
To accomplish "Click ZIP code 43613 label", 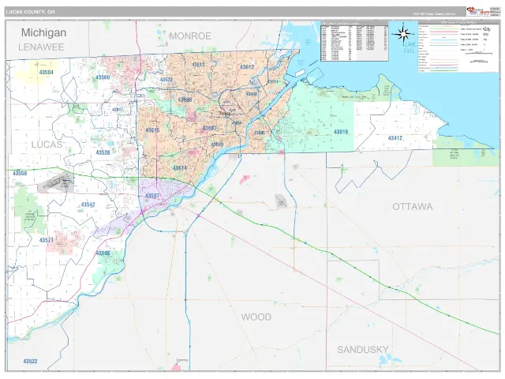I will point(199,65).
